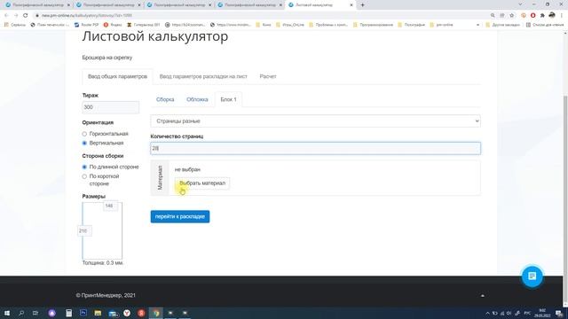Viewport: 568px width, 319px height.
Task: Open the Chrome three-dot menu
Action: (x=562, y=16)
